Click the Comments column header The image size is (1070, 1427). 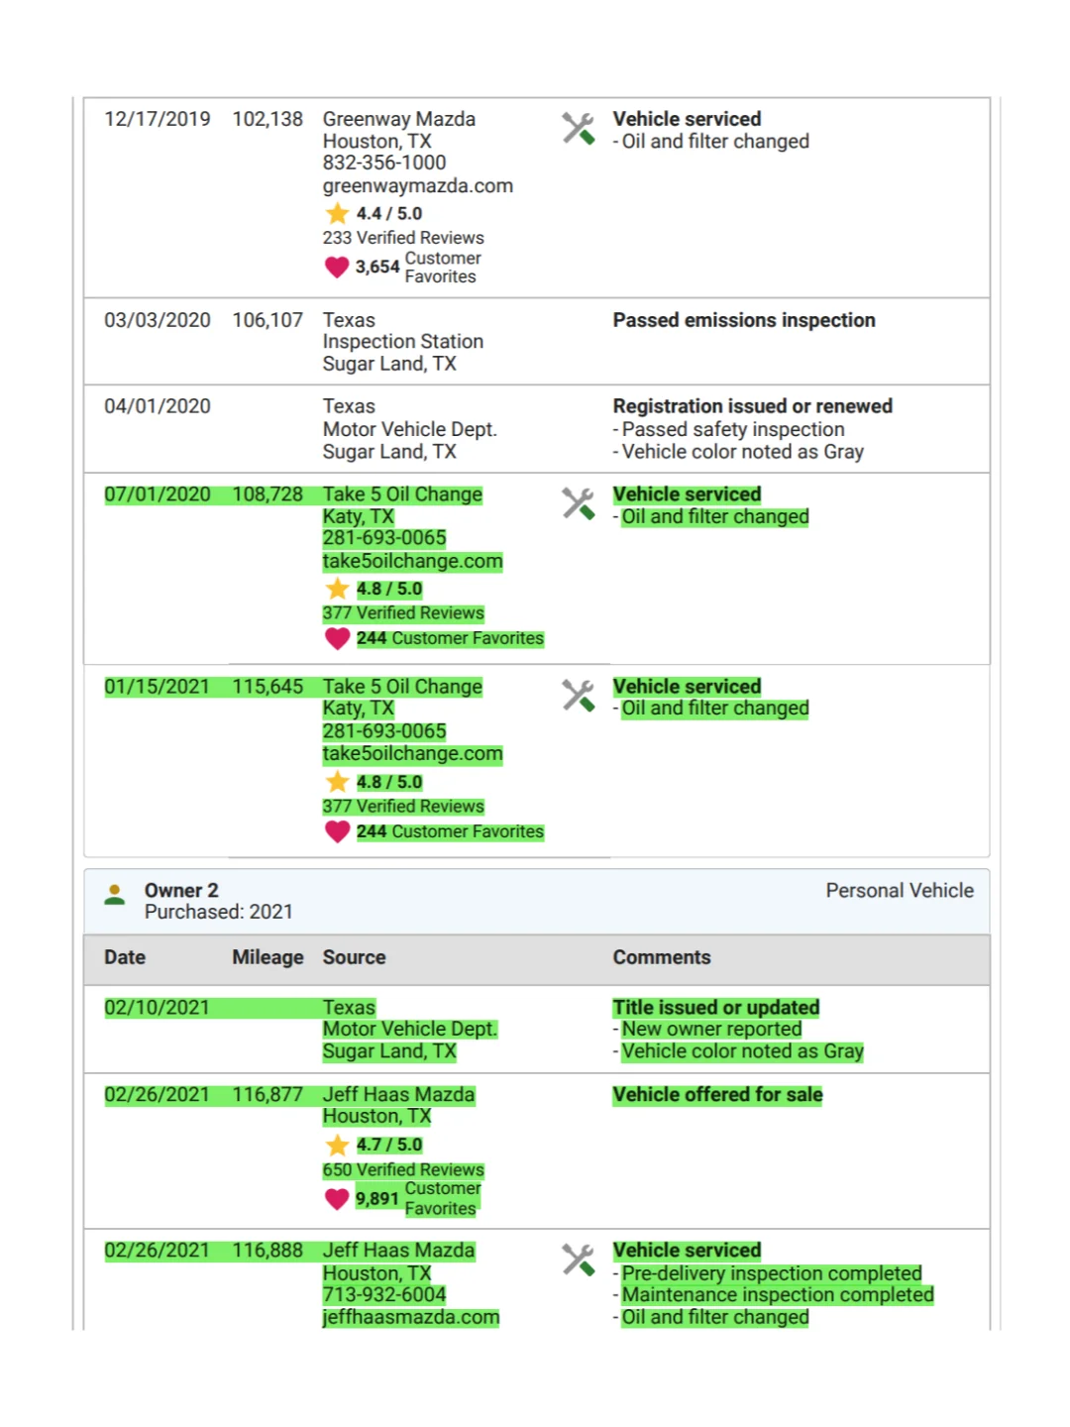pyautogui.click(x=661, y=957)
